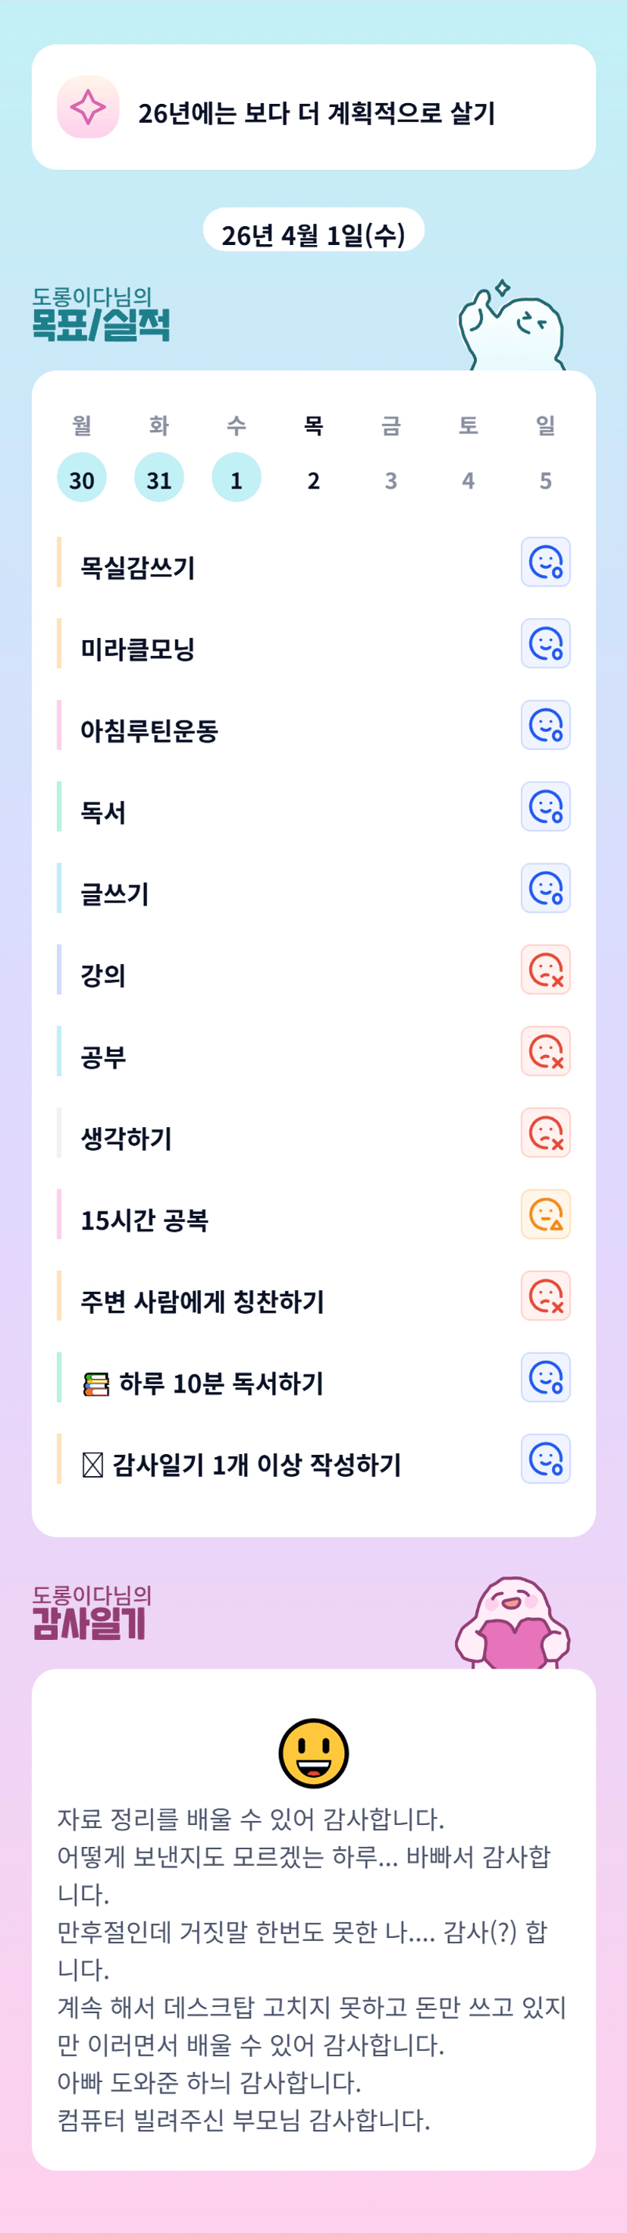
Task: Switch to Tuesday the 31st
Action: 158,479
